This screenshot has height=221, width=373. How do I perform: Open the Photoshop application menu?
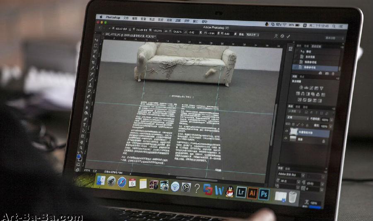tap(113, 17)
